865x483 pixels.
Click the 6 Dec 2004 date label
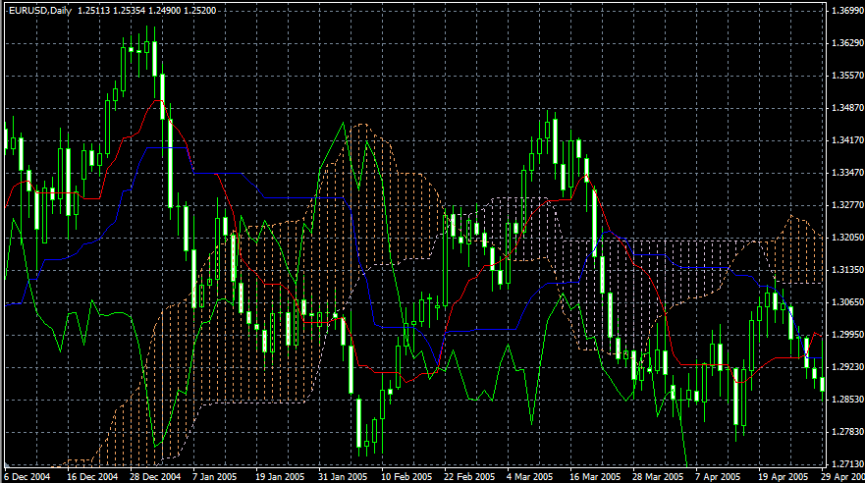click(27, 476)
